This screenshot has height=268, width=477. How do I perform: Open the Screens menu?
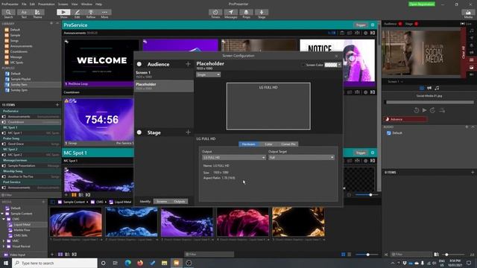pyautogui.click(x=63, y=4)
